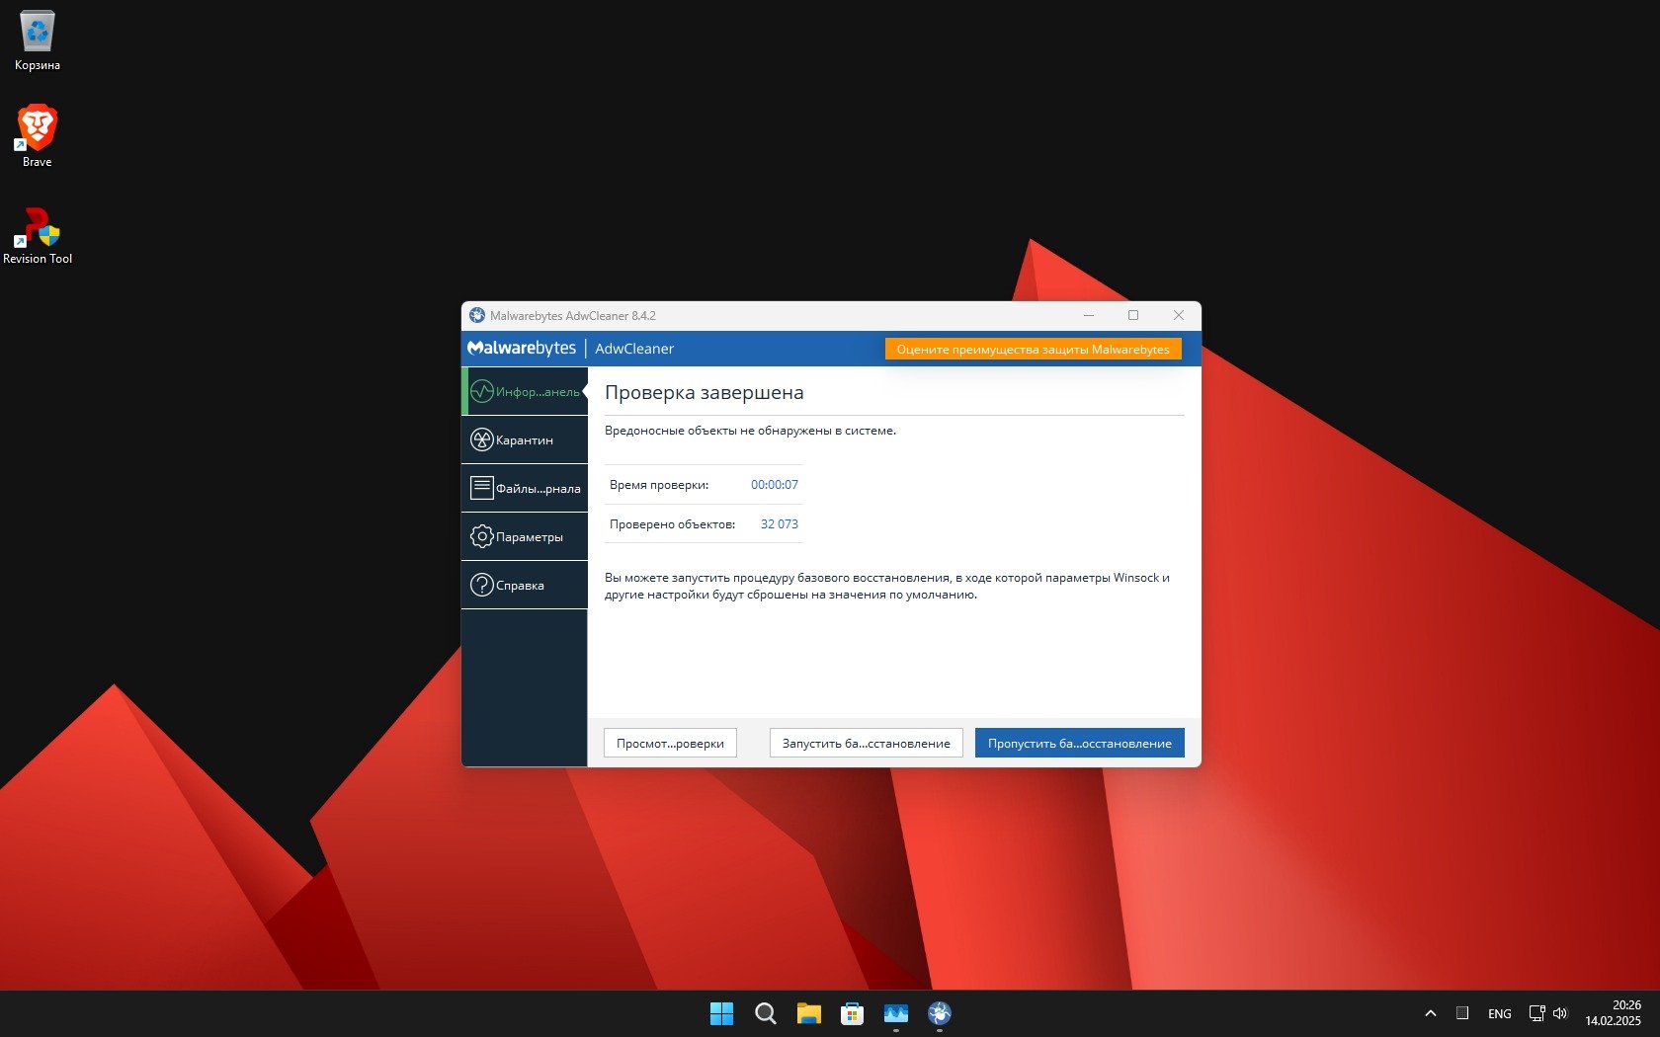Click the orange Malwarebytes protection promo button
Image resolution: width=1660 pixels, height=1037 pixels.
click(1033, 350)
